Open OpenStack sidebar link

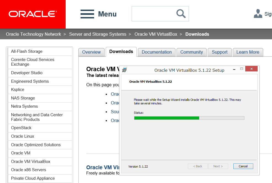click(40, 128)
